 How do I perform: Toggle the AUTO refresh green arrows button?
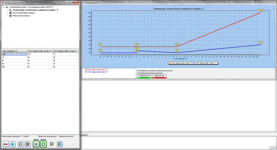point(43,144)
